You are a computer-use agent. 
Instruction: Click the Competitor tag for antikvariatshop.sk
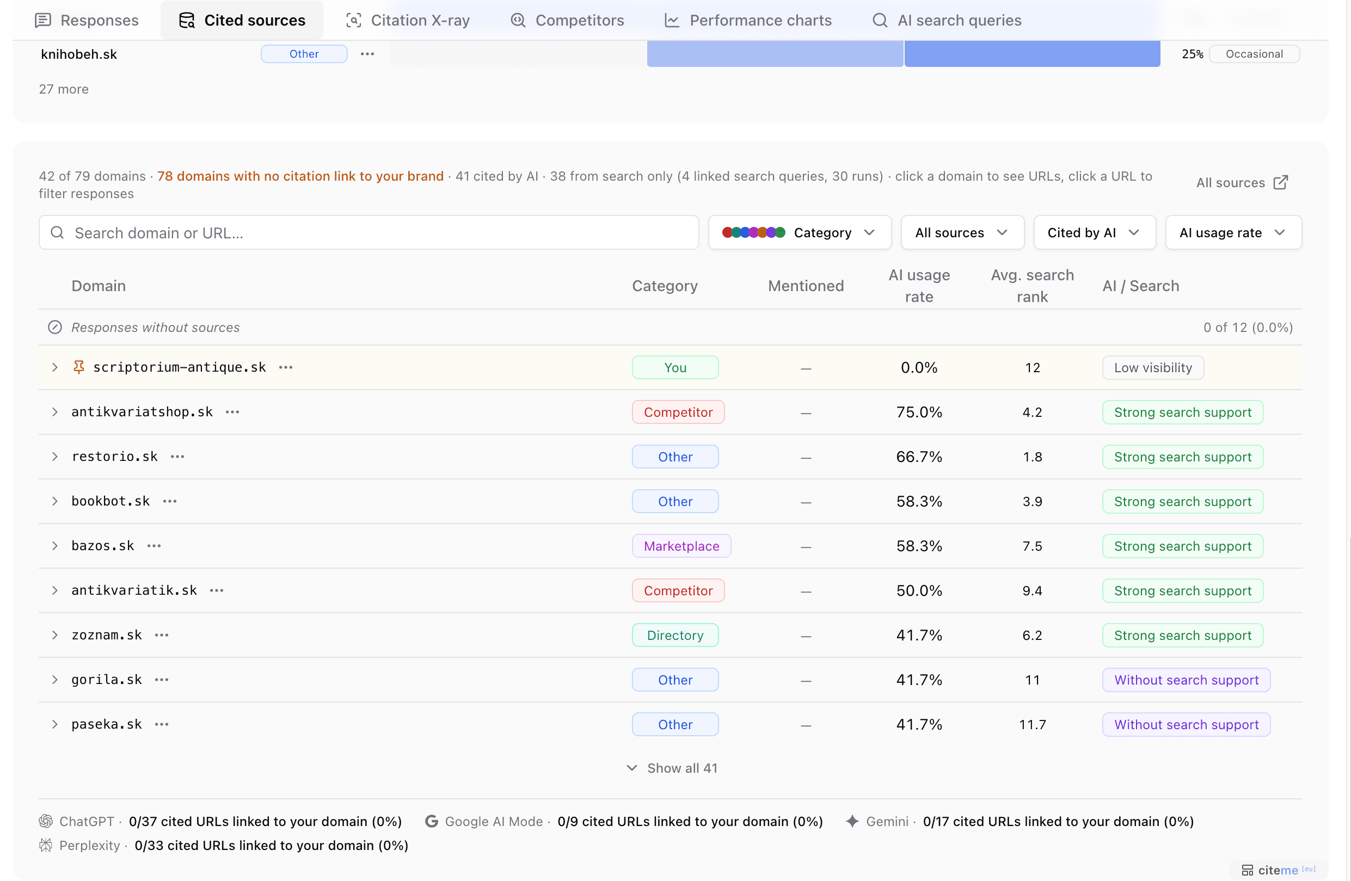(x=678, y=412)
